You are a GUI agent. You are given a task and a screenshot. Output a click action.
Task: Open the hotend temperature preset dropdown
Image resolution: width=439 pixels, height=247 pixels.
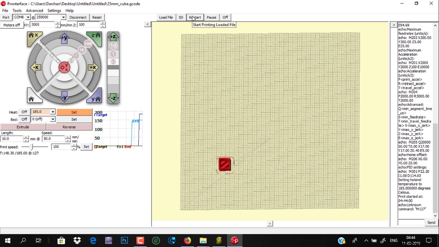coord(53,112)
